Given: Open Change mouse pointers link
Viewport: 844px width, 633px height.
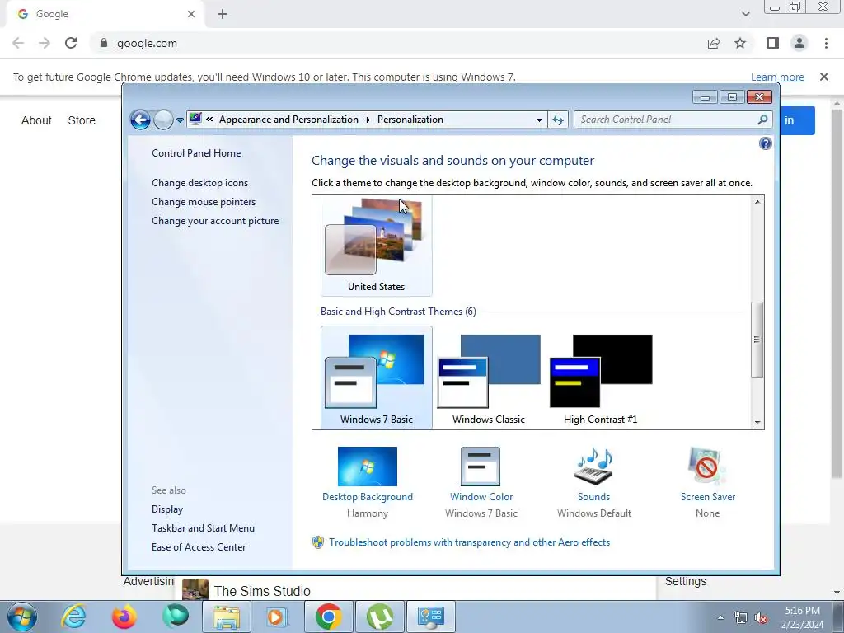Looking at the screenshot, I should point(204,202).
